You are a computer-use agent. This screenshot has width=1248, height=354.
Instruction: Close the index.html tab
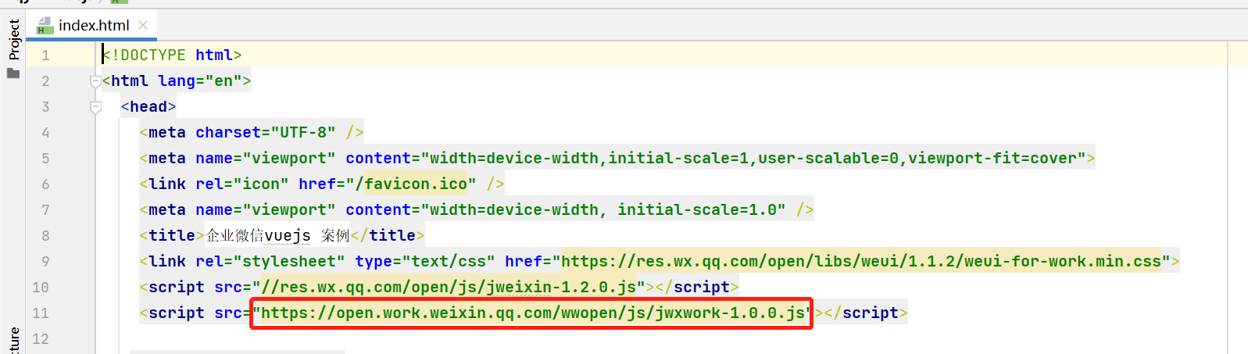[x=143, y=25]
